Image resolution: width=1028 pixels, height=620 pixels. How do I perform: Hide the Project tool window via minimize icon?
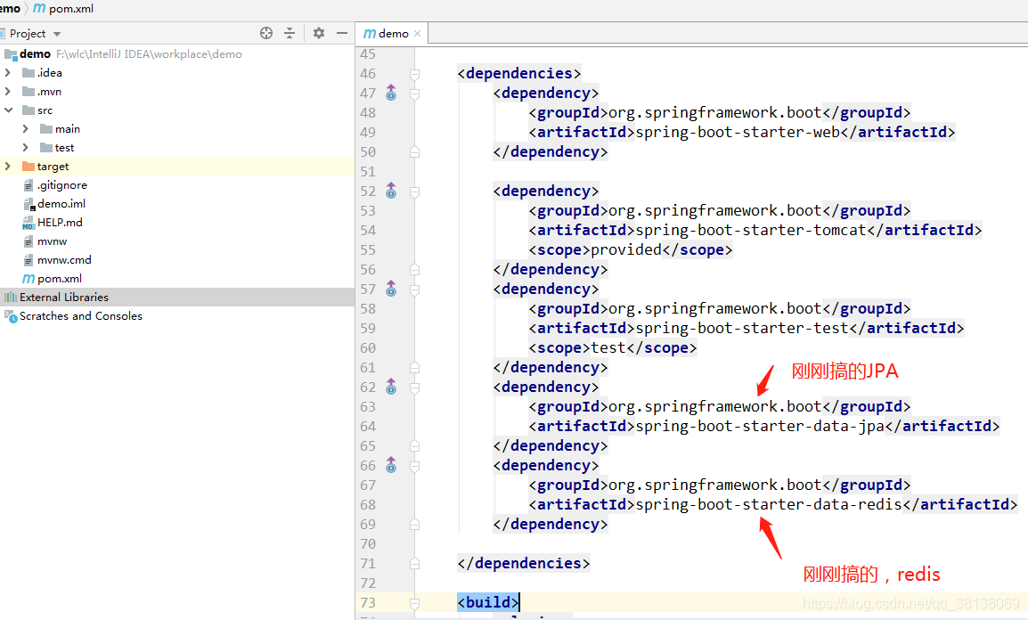tap(342, 32)
